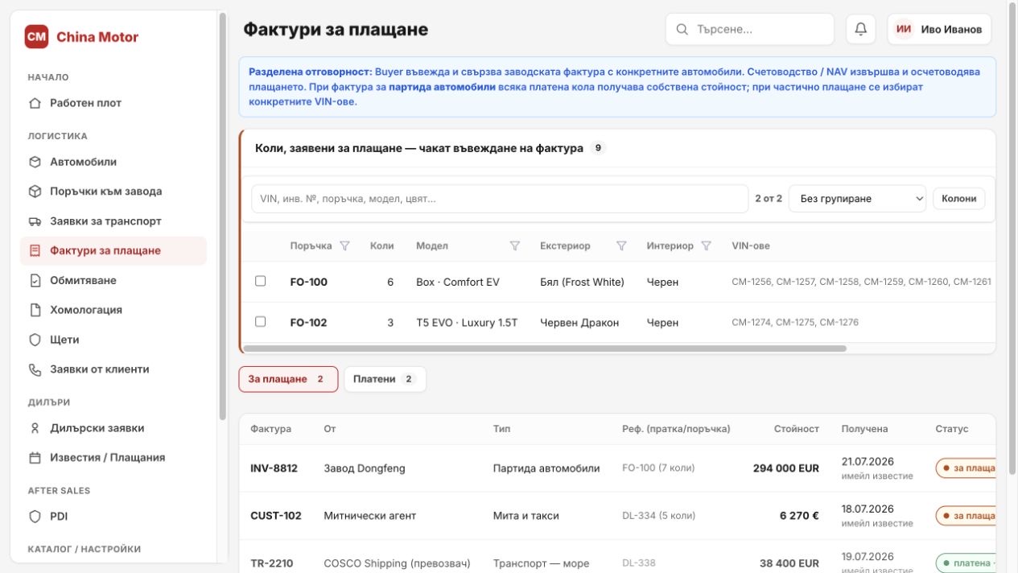Click the Колони button
This screenshot has height=573, width=1018.
[x=959, y=199]
